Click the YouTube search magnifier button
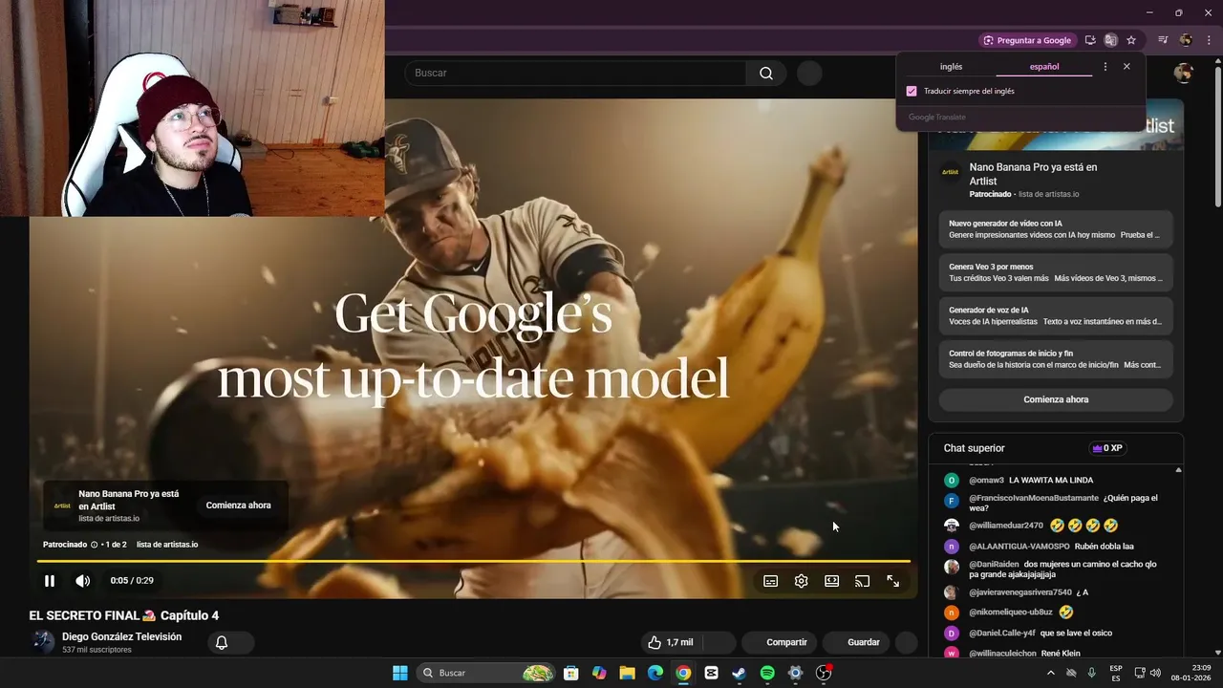 click(766, 74)
